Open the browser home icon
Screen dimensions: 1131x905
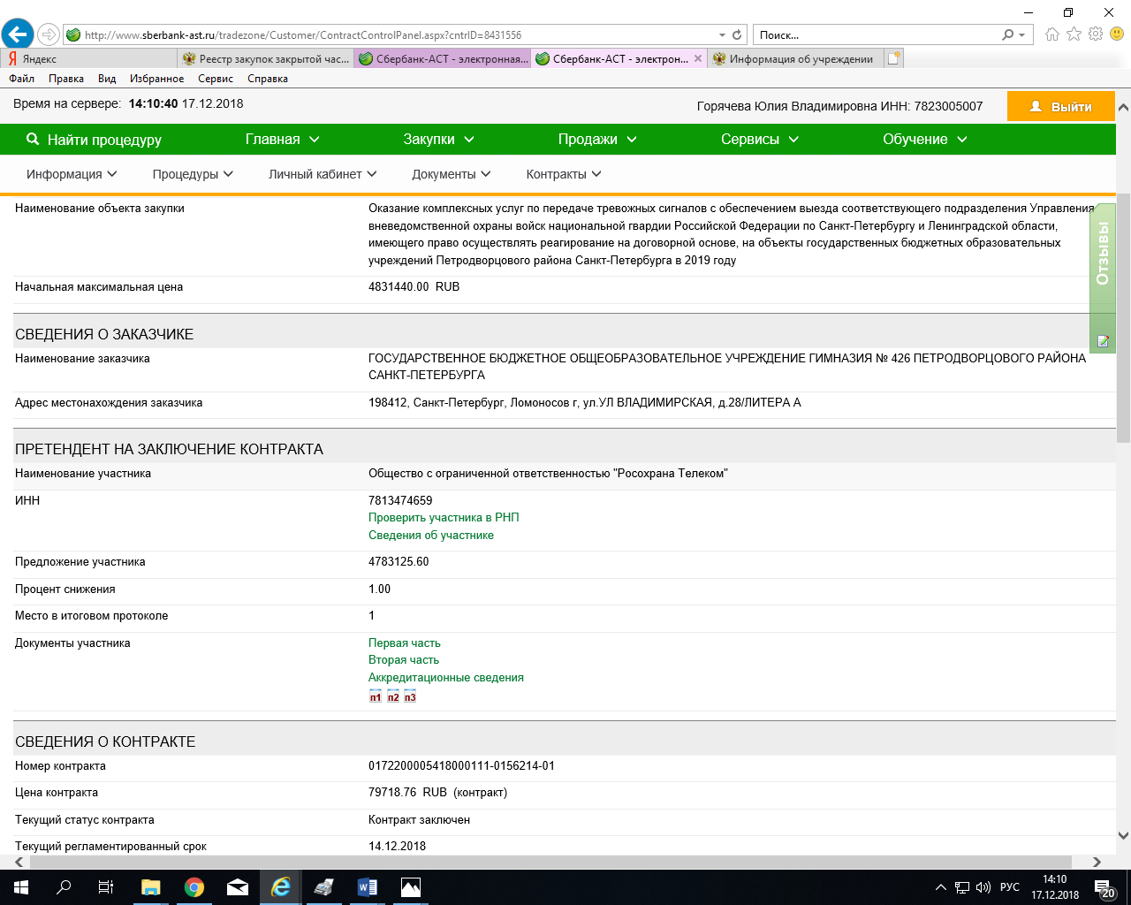tap(1051, 34)
